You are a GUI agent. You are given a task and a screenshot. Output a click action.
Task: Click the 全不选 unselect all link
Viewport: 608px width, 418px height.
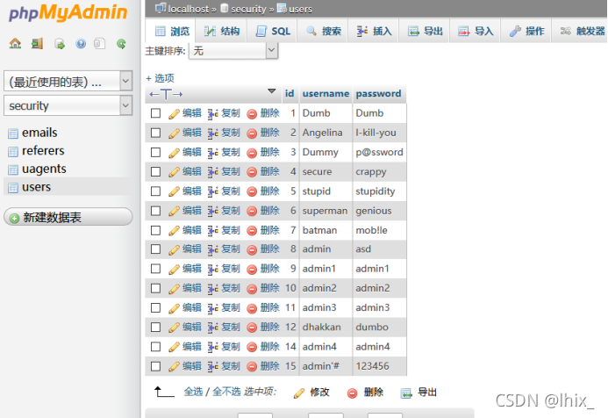tap(226, 392)
